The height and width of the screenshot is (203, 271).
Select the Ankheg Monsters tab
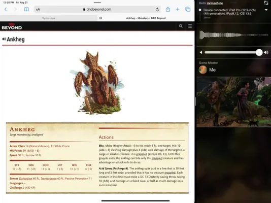pyautogui.click(x=146, y=18)
